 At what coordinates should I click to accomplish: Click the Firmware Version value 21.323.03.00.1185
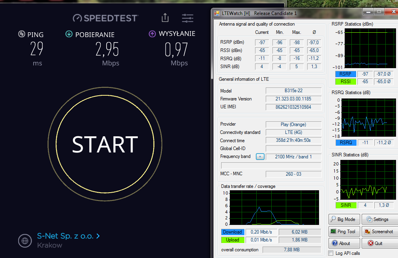(x=293, y=99)
